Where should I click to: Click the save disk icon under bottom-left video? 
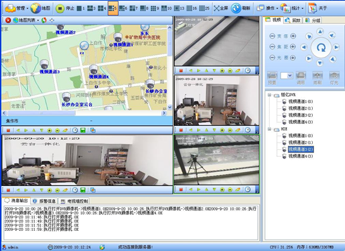pos(83,190)
